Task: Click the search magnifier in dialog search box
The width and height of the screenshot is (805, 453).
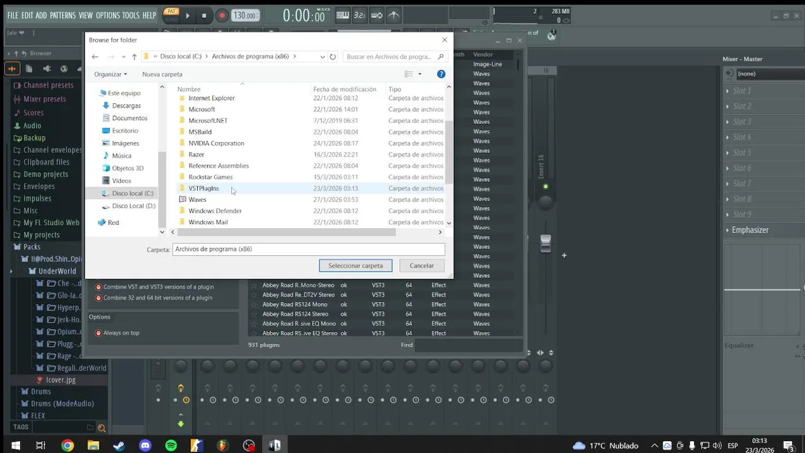Action: click(x=440, y=57)
